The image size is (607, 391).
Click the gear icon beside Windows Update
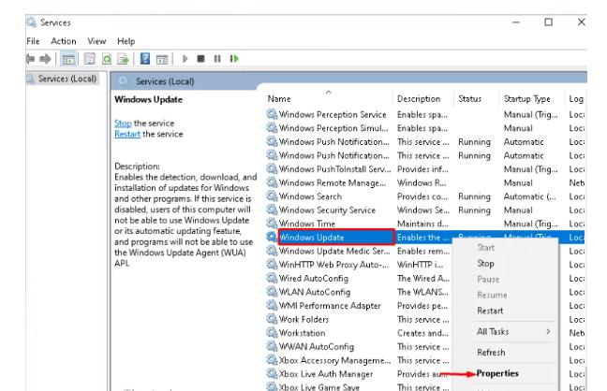pyautogui.click(x=272, y=237)
